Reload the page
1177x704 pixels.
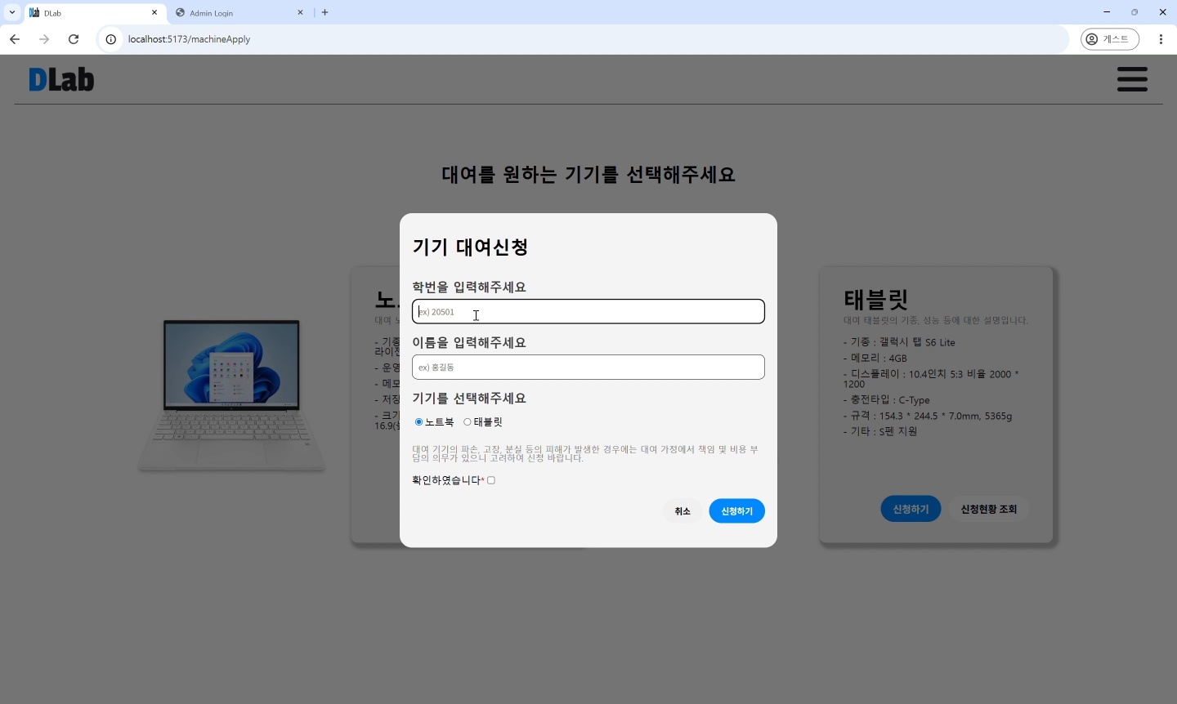[74, 39]
